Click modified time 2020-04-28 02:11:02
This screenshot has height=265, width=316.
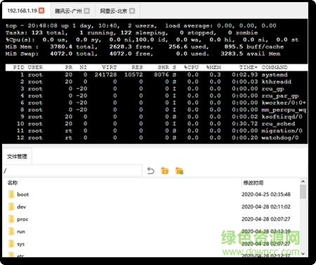(266, 207)
